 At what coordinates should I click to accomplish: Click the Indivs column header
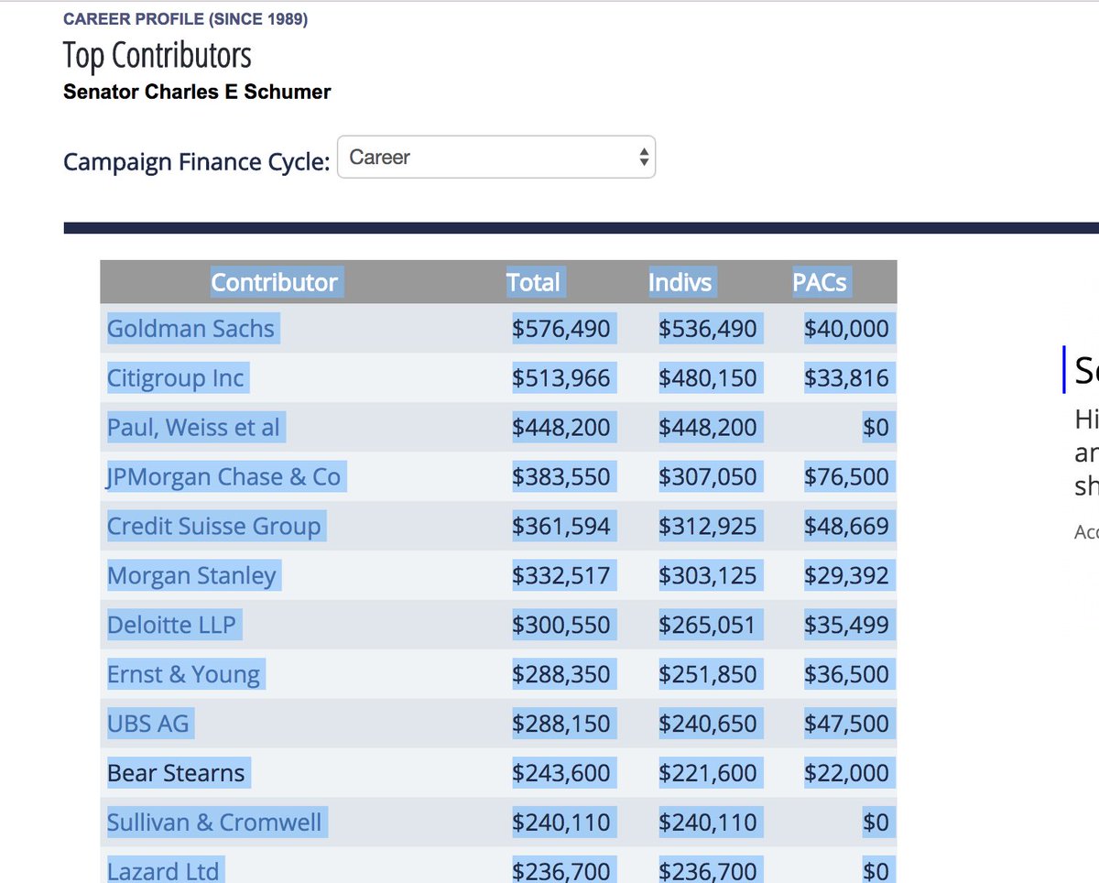click(680, 282)
